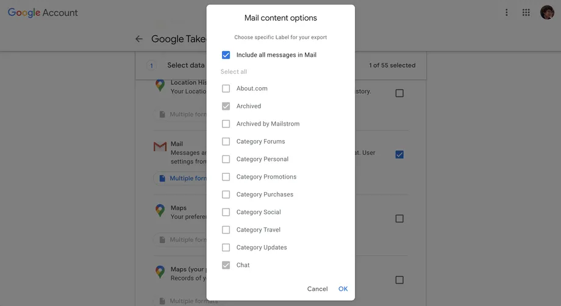
Task: Click the 1 of 55 selected text
Action: [392, 65]
